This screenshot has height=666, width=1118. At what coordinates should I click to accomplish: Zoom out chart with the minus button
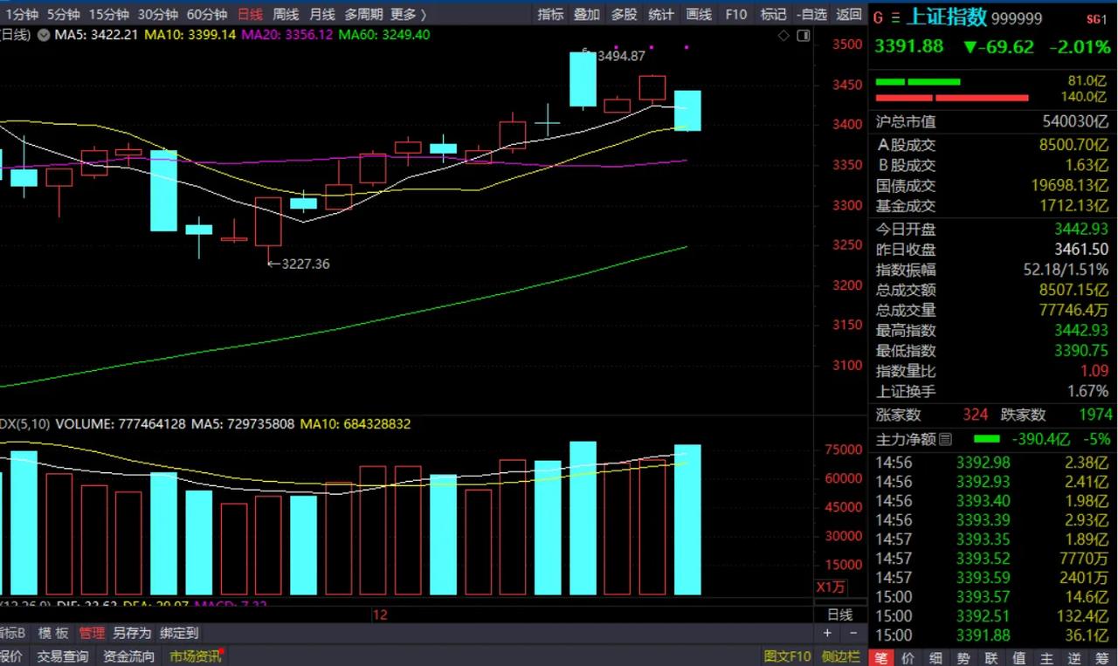[x=854, y=633]
